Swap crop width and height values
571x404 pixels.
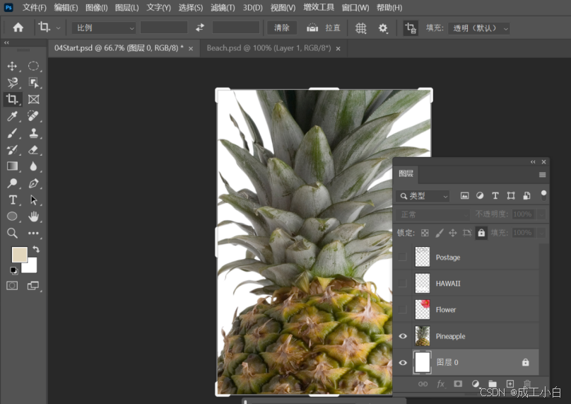click(200, 28)
